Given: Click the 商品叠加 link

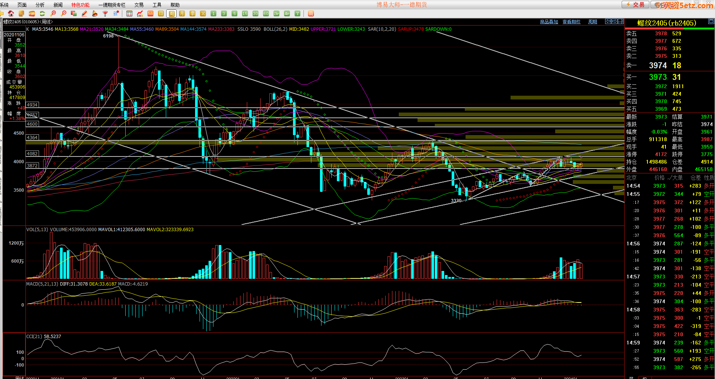Looking at the screenshot, I should click(549, 22).
